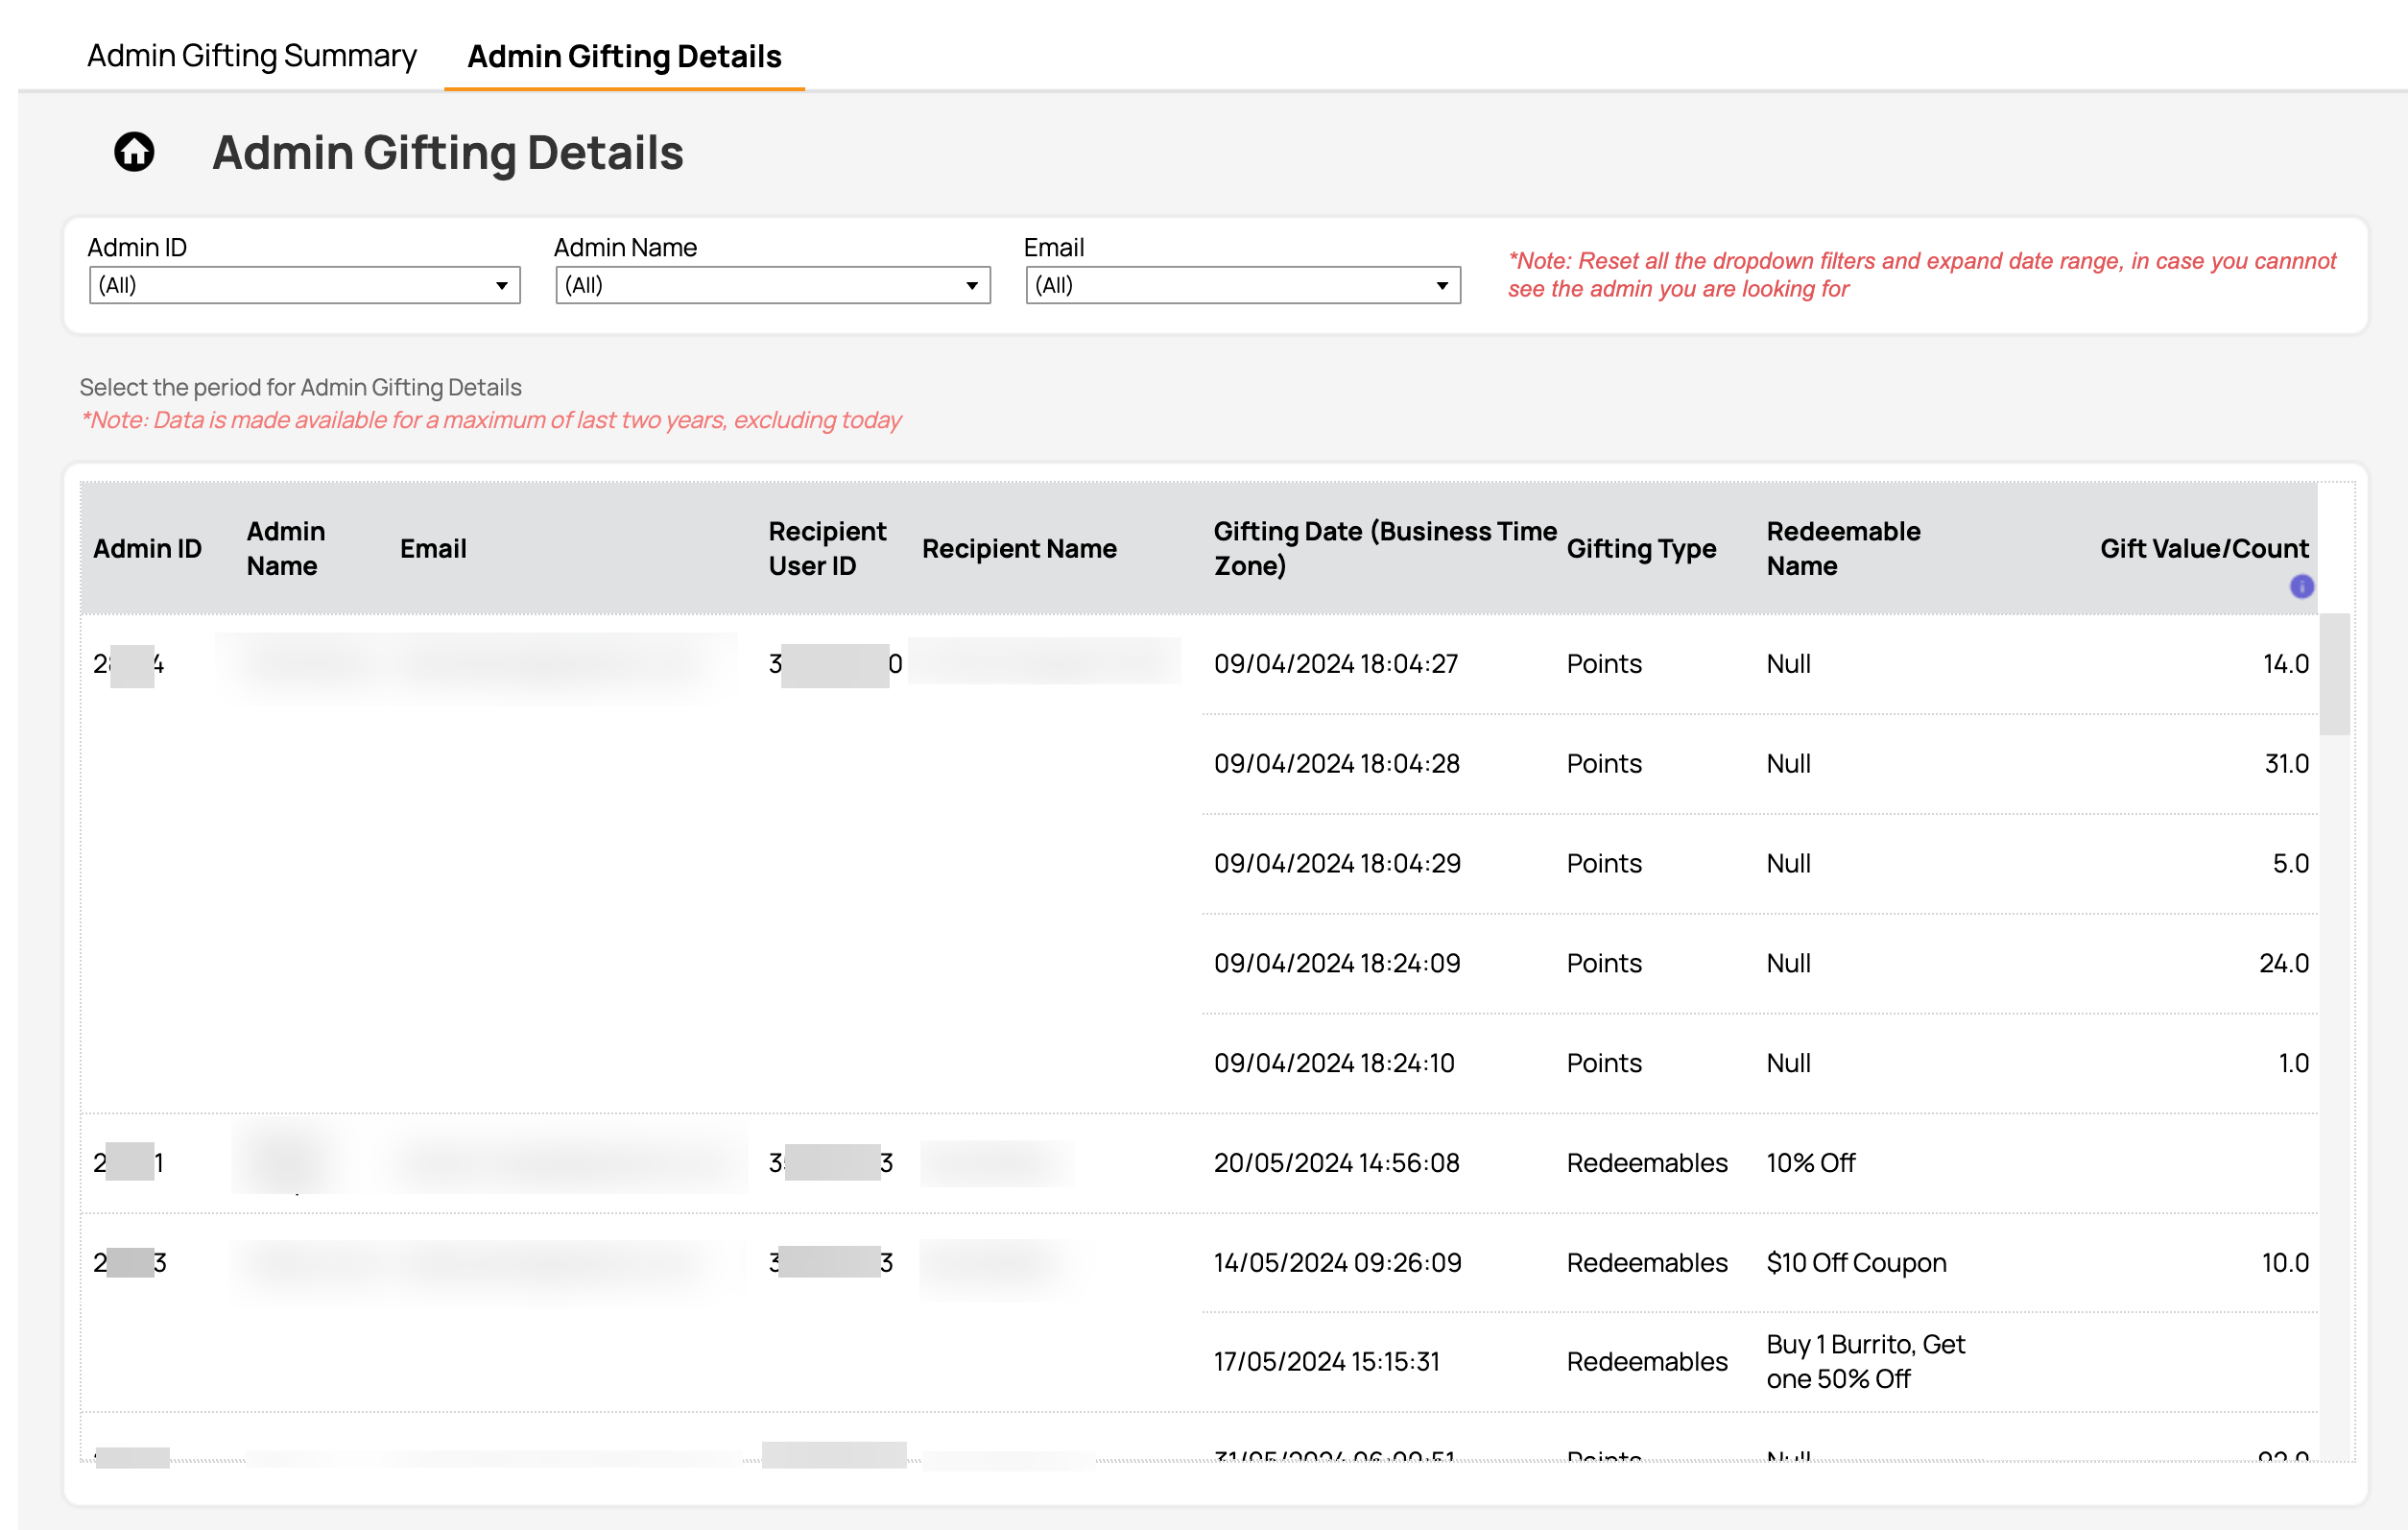The image size is (2408, 1530).
Task: Select the 09/04/2024 18:24:10 date cell
Action: [x=1334, y=1063]
